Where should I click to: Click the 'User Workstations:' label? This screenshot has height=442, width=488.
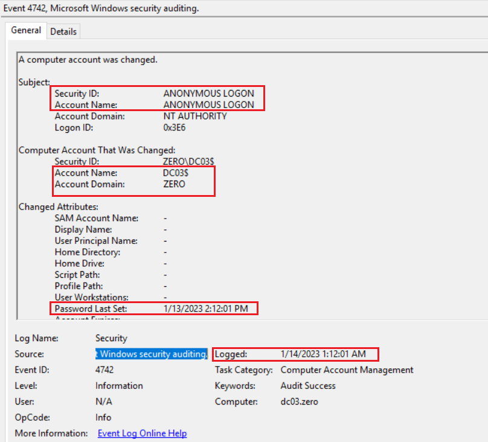92,297
